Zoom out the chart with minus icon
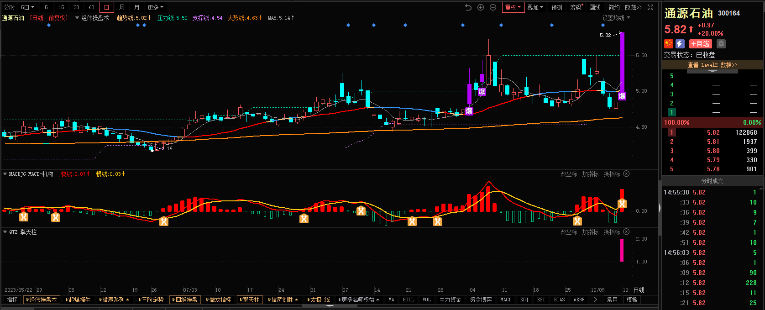 [493, 7]
